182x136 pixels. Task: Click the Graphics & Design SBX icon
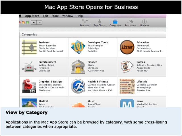coord(29,86)
